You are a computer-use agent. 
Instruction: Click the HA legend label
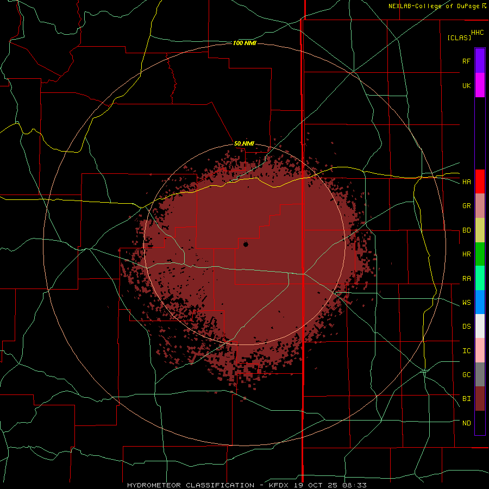[x=466, y=182]
